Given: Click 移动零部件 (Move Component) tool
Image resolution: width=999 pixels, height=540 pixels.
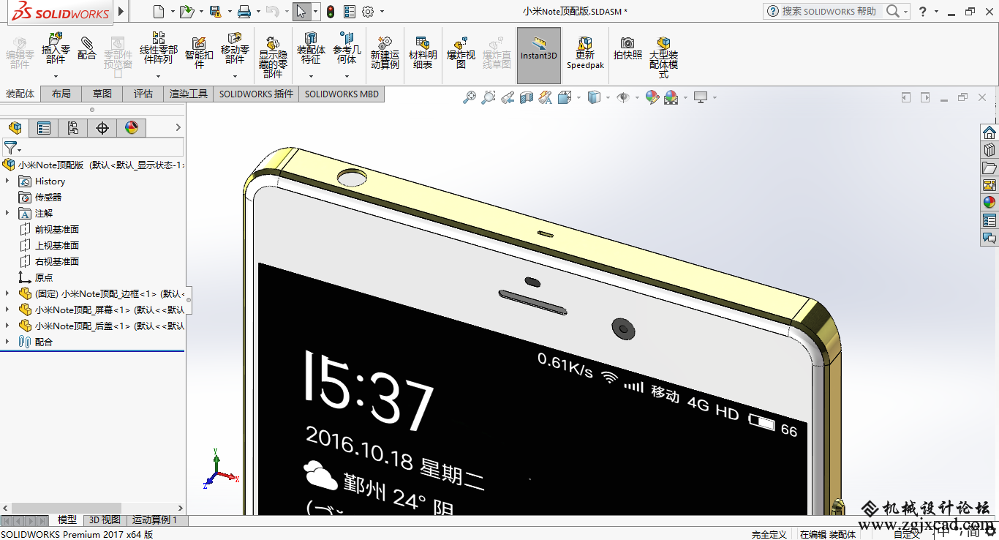Looking at the screenshot, I should 235,48.
